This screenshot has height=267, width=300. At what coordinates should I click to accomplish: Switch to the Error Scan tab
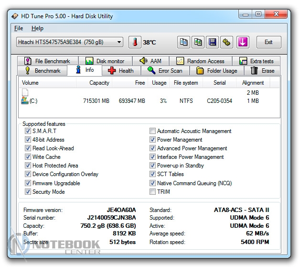point(165,71)
